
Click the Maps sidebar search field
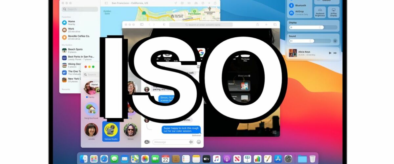click(80, 9)
